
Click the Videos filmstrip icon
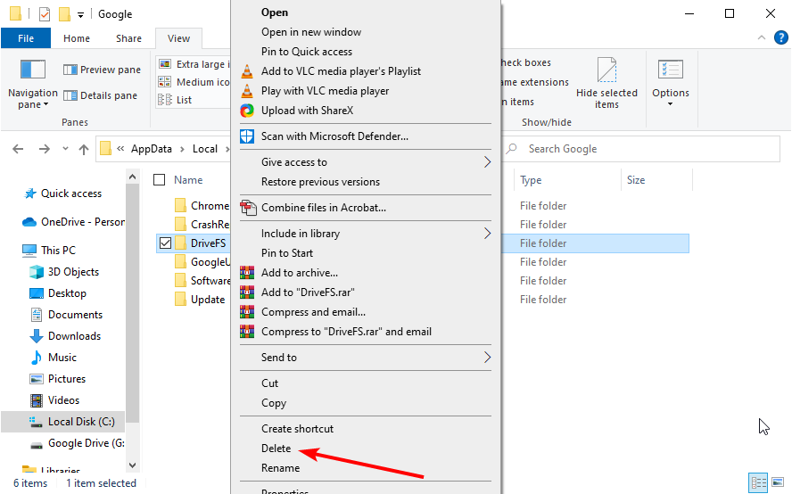tap(37, 400)
